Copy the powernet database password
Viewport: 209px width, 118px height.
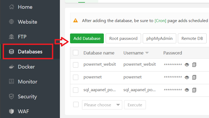pyautogui.click(x=194, y=77)
